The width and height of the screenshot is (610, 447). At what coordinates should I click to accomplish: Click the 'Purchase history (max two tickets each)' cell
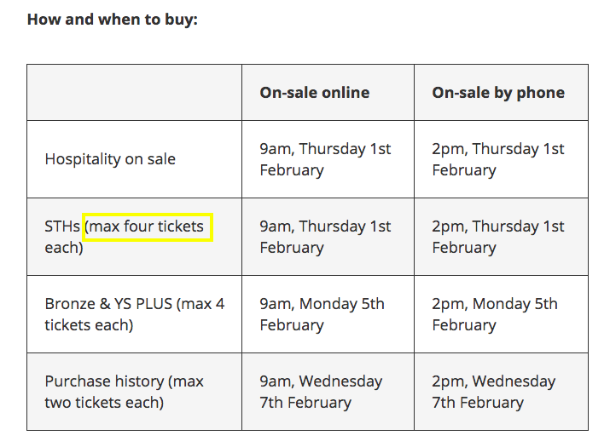[134, 392]
